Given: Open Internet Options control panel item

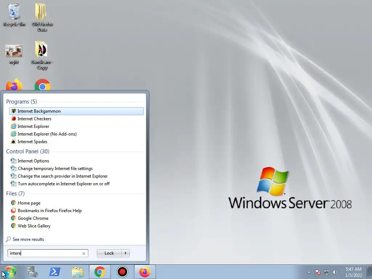Looking at the screenshot, I should pos(76,161).
